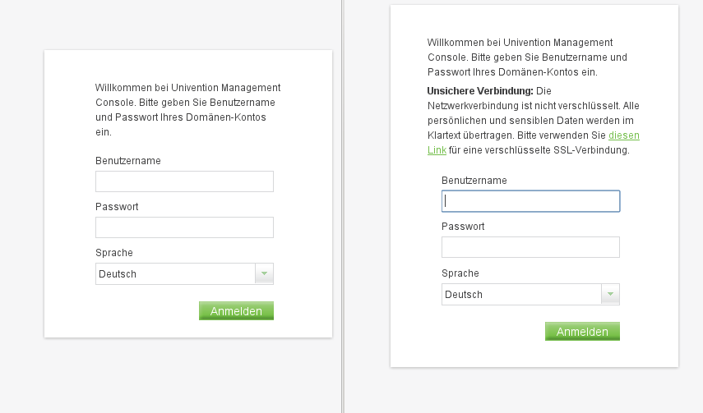Click Benutzername label in form with SSL warning
The image size is (703, 413).
pos(474,181)
